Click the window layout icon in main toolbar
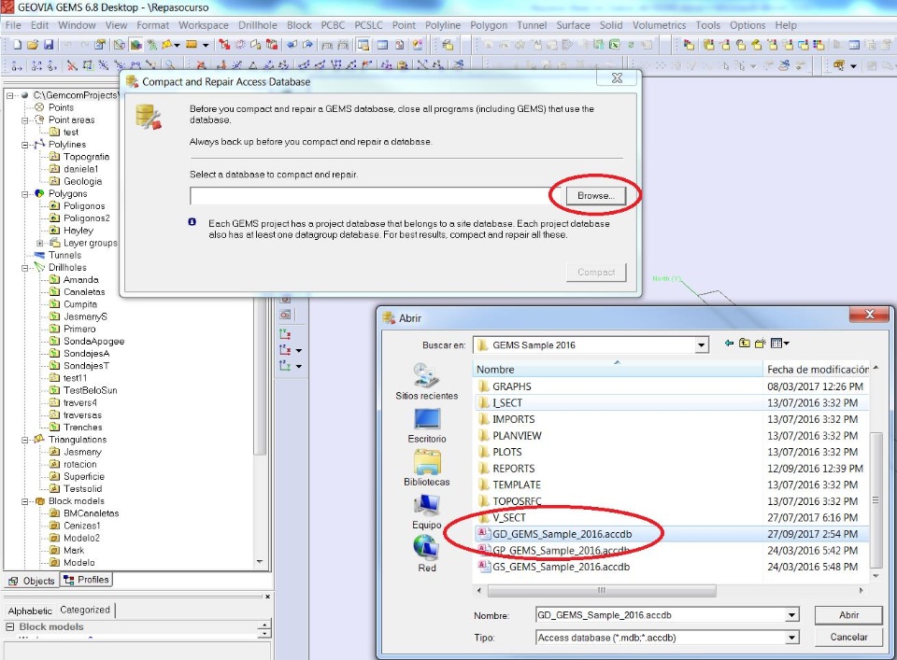The width and height of the screenshot is (897, 660). pos(363,45)
